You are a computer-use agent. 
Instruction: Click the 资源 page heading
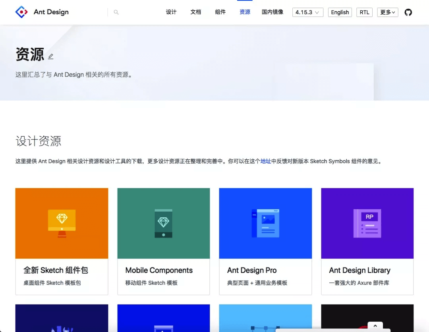click(30, 54)
